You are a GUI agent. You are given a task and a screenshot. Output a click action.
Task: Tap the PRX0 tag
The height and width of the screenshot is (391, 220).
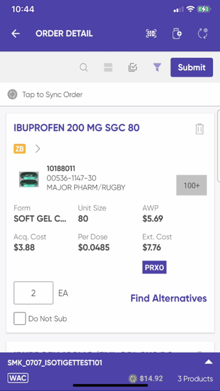pos(154,267)
